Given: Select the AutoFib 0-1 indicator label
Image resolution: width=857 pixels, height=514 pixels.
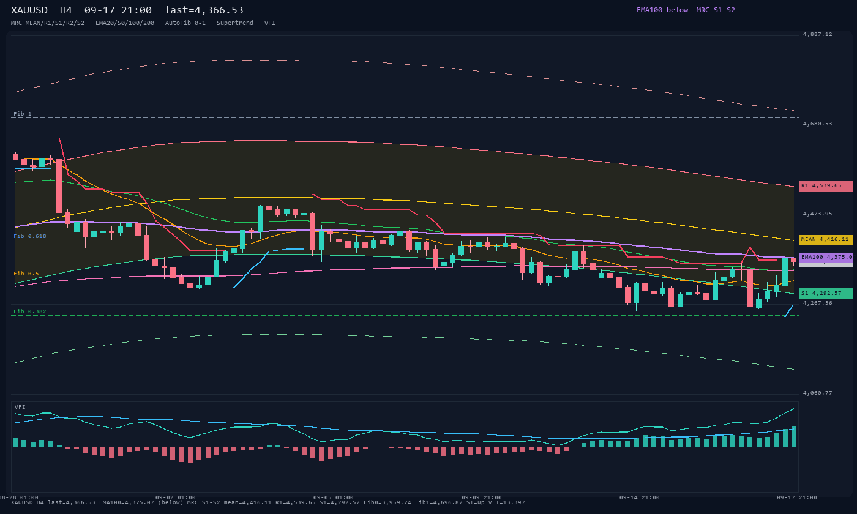Looking at the screenshot, I should (185, 23).
